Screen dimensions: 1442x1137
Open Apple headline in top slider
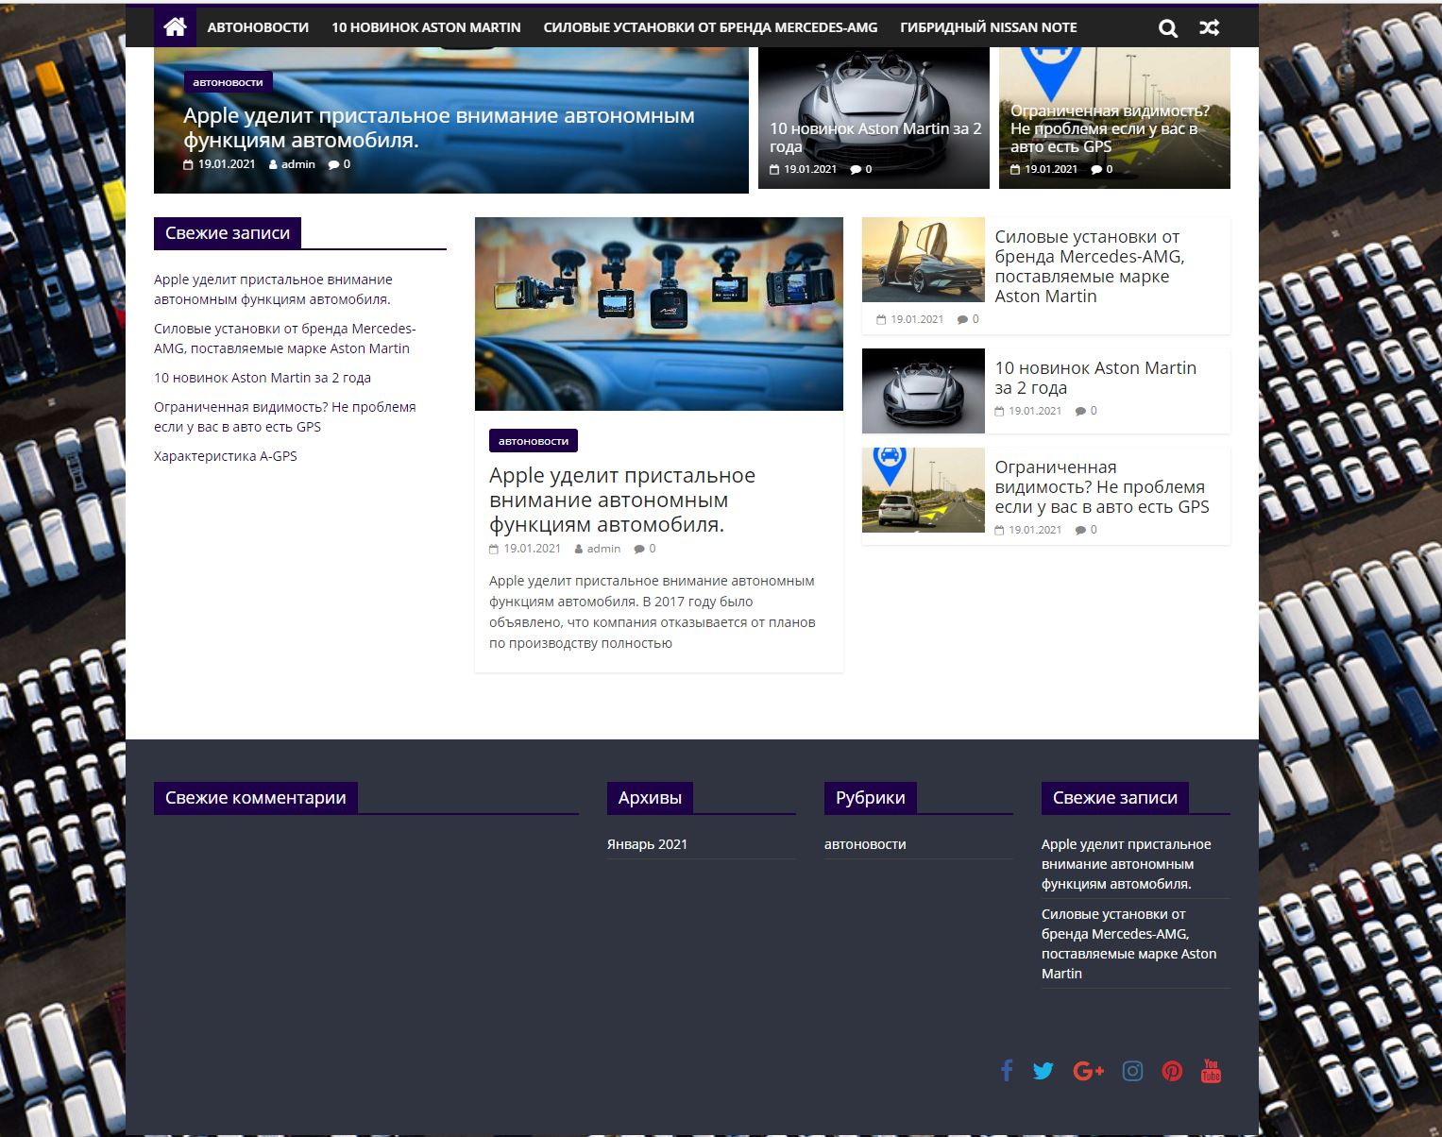[438, 127]
